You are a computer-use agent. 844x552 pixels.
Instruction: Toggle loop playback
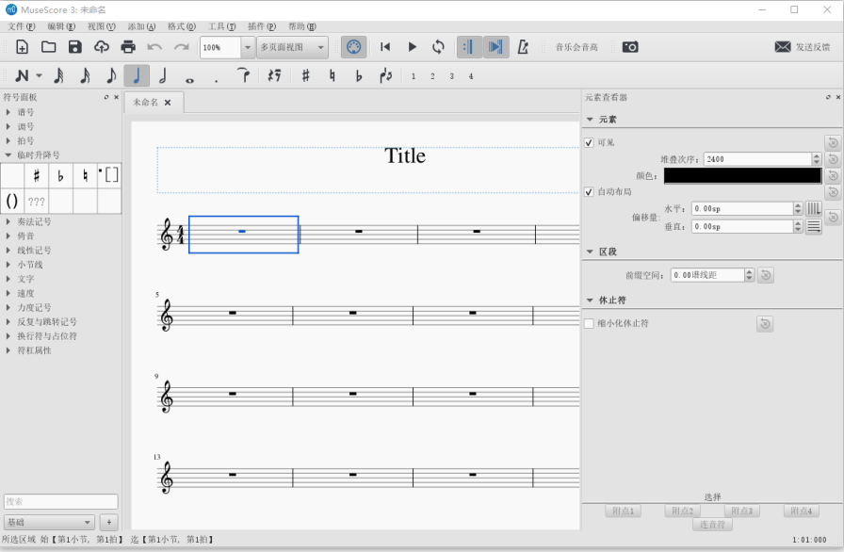click(438, 47)
